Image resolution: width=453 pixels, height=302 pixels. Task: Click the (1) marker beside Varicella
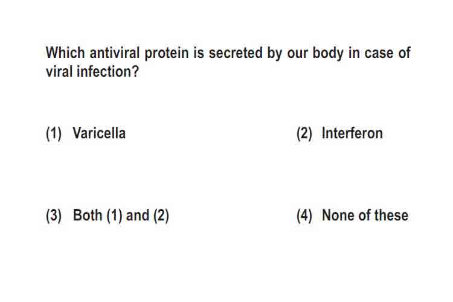54,133
